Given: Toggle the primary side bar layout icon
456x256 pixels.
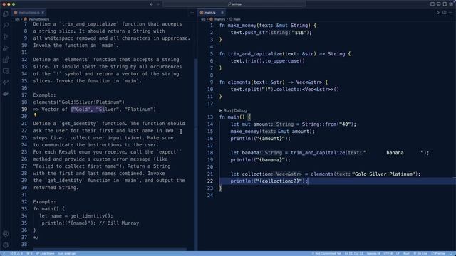Looking at the screenshot, I should click(432, 4).
